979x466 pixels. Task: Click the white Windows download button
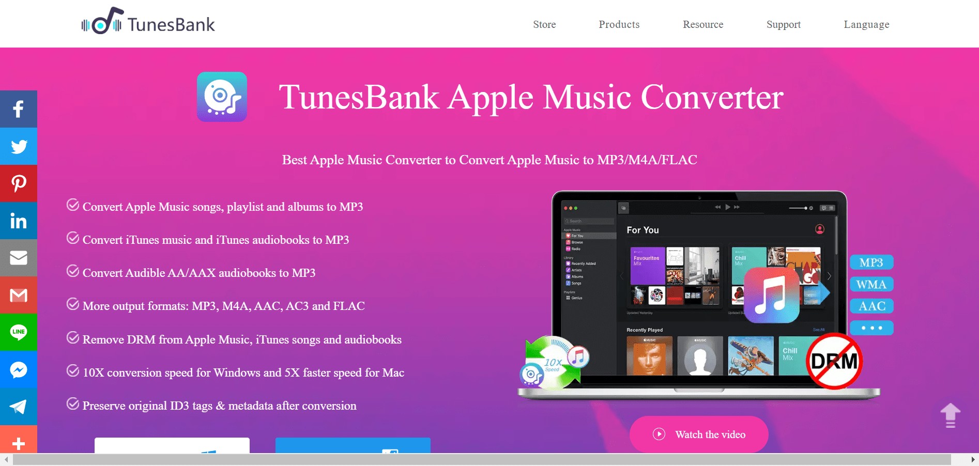(x=172, y=446)
